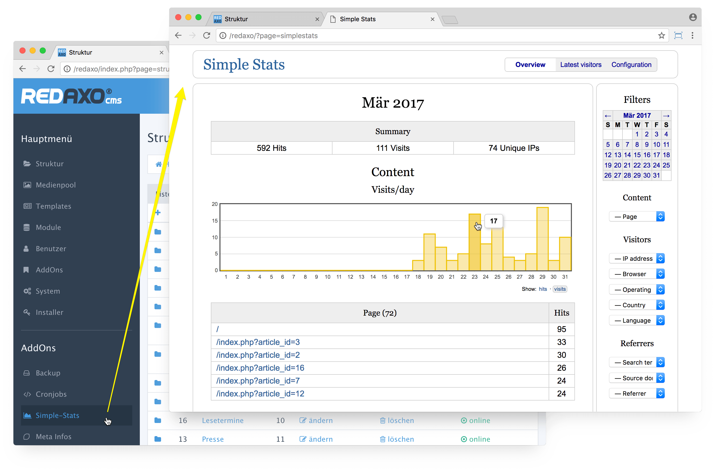This screenshot has height=472, width=715.
Task: Open /index.php?article_id=16 page link
Action: 260,368
